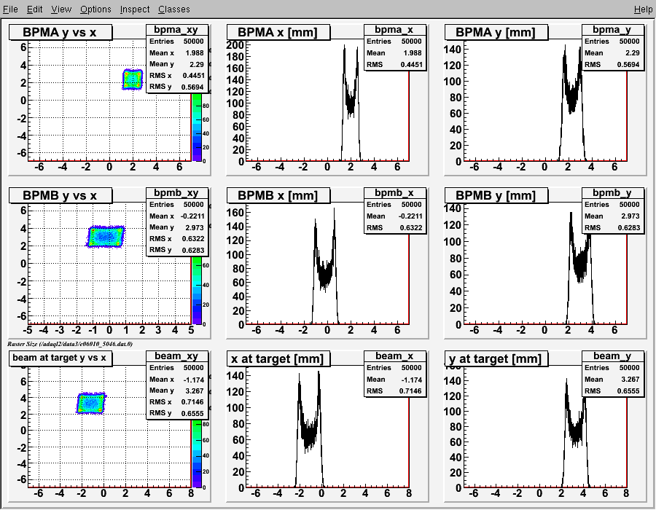Click 'Mean x 1.988' in bpma_xy stats

[177, 53]
